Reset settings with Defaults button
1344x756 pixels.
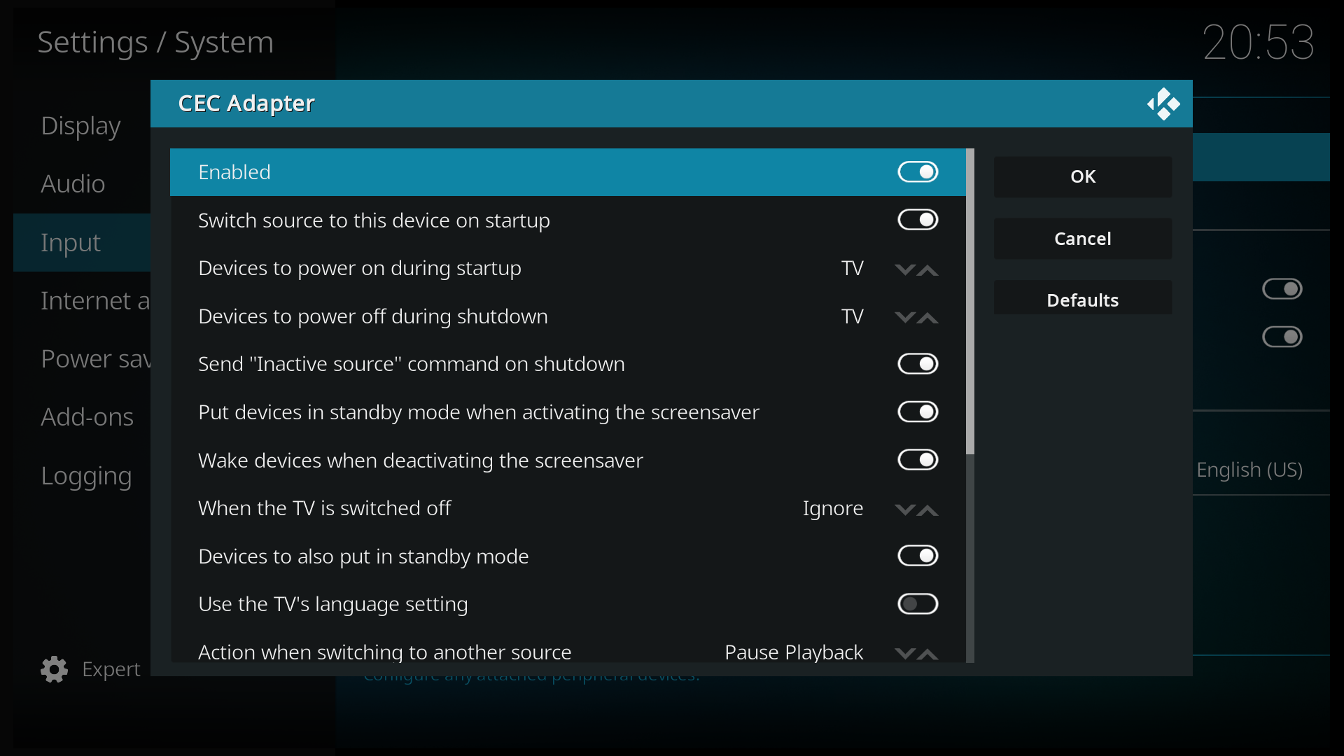pyautogui.click(x=1082, y=300)
